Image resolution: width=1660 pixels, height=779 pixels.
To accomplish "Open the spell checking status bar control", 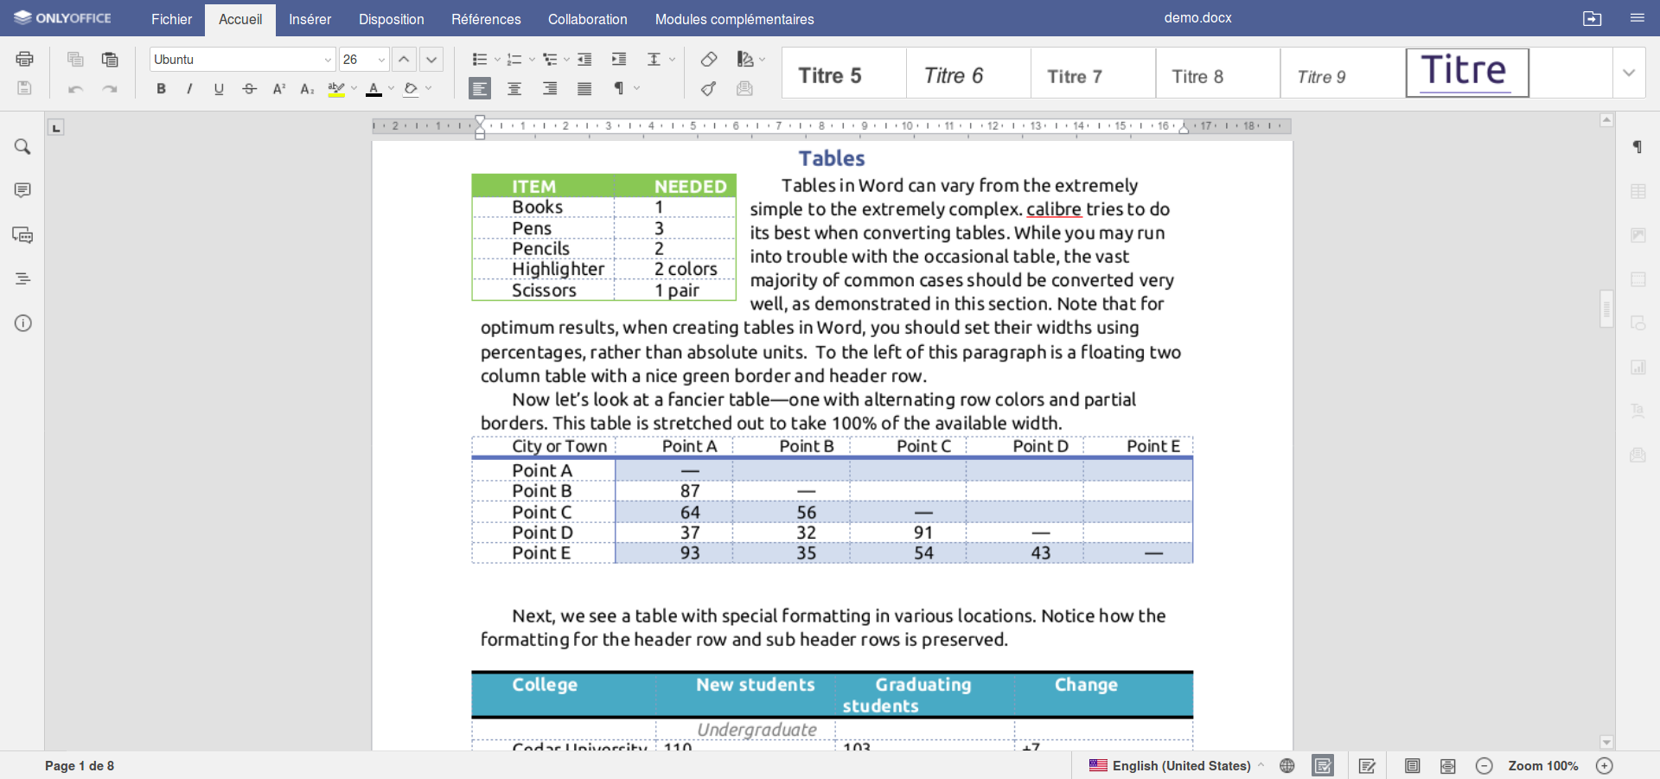I will (x=1323, y=765).
